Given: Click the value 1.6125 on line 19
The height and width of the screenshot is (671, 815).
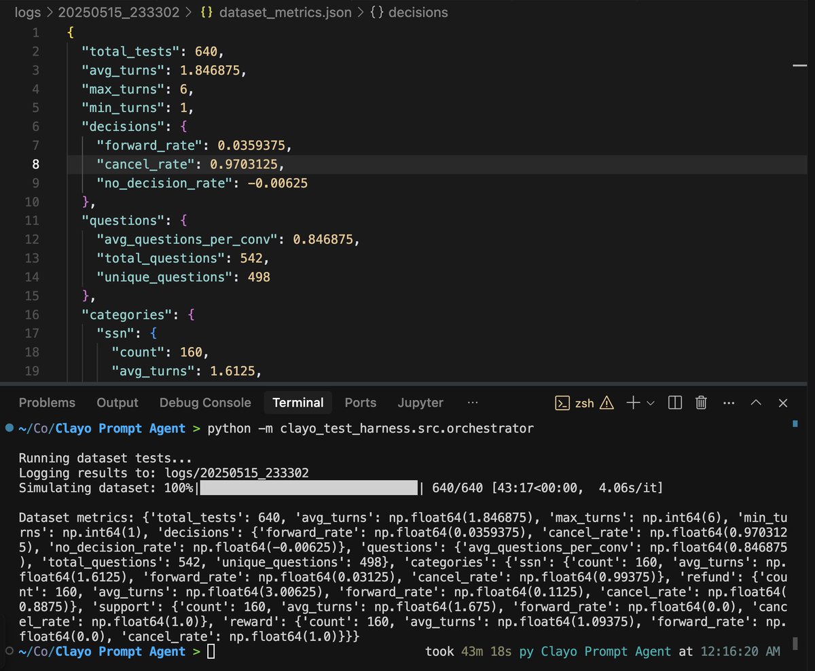Looking at the screenshot, I should tap(233, 371).
